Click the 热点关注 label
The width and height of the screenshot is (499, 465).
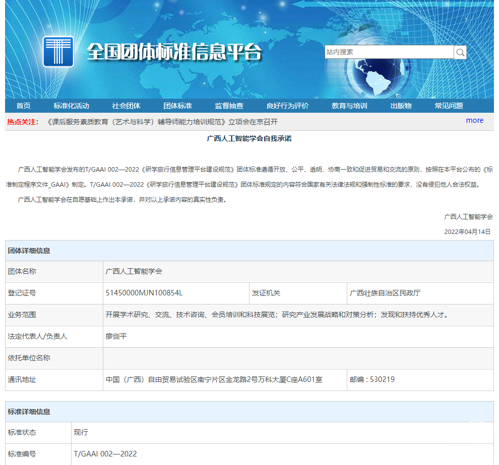tap(23, 122)
